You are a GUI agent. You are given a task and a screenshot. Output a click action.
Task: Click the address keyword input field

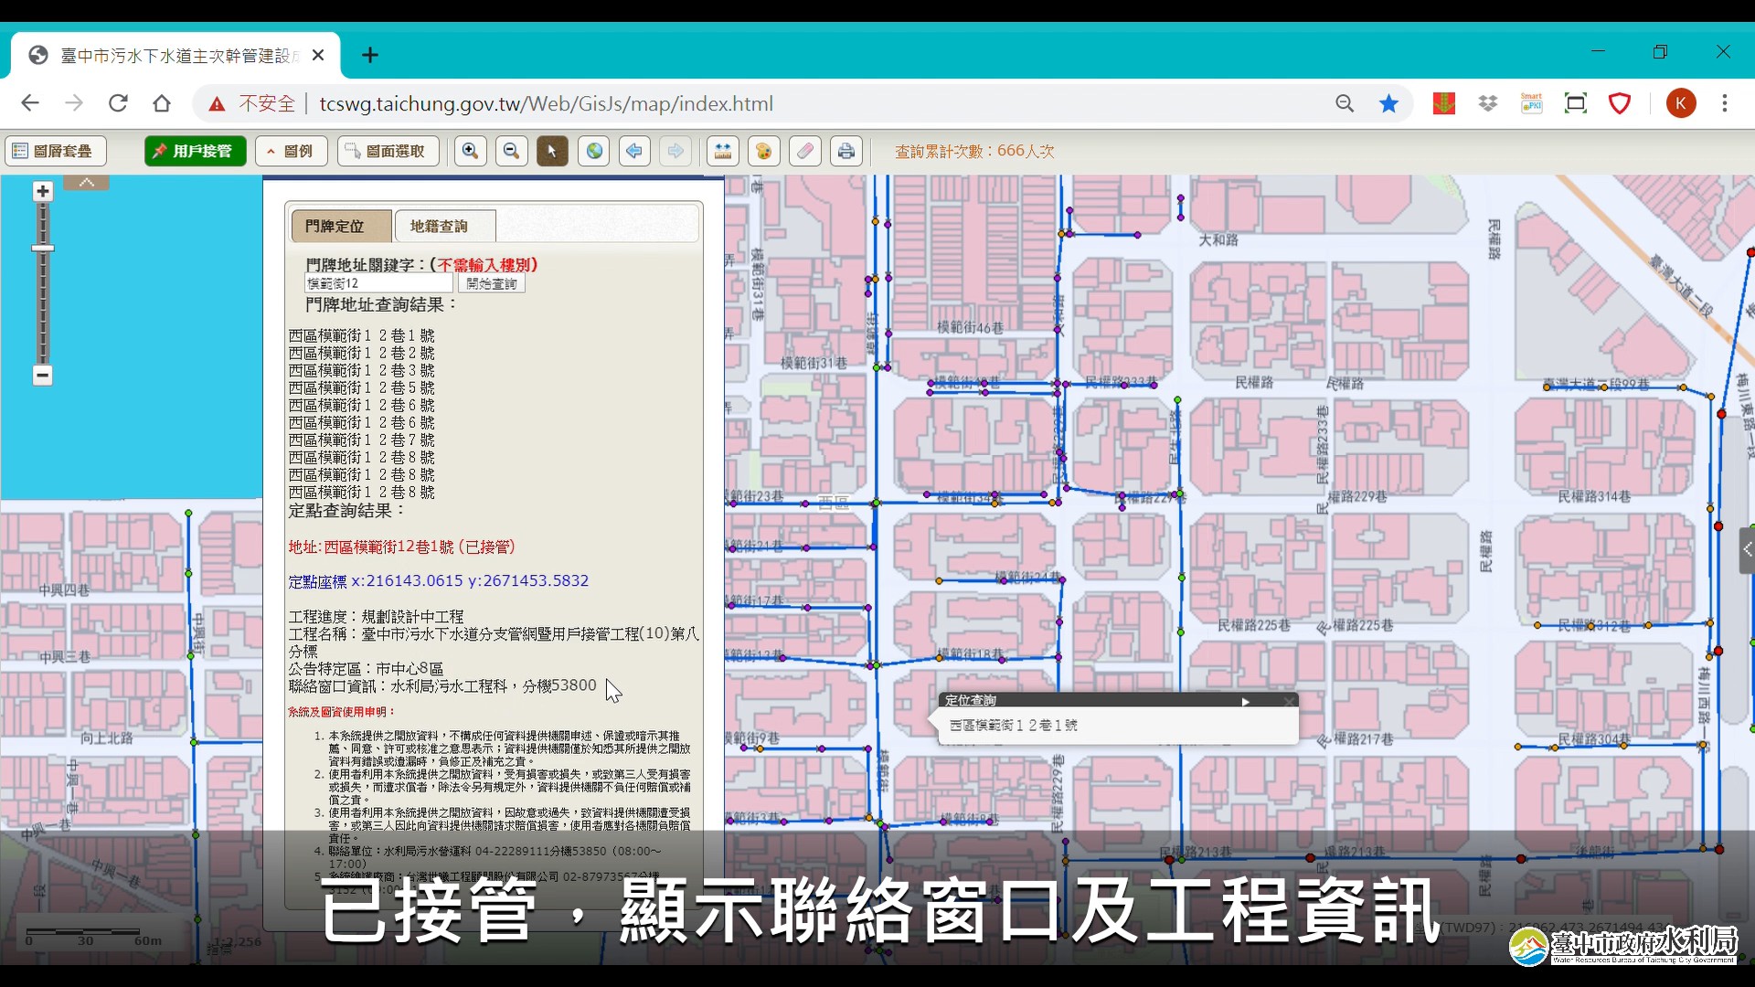click(379, 284)
